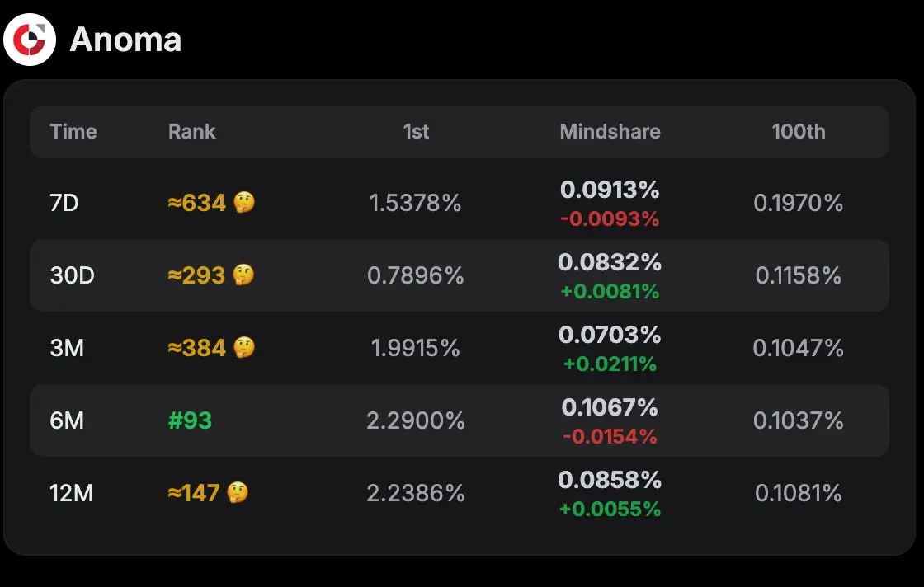Click the thinking emoji in the 12M row

click(x=238, y=492)
